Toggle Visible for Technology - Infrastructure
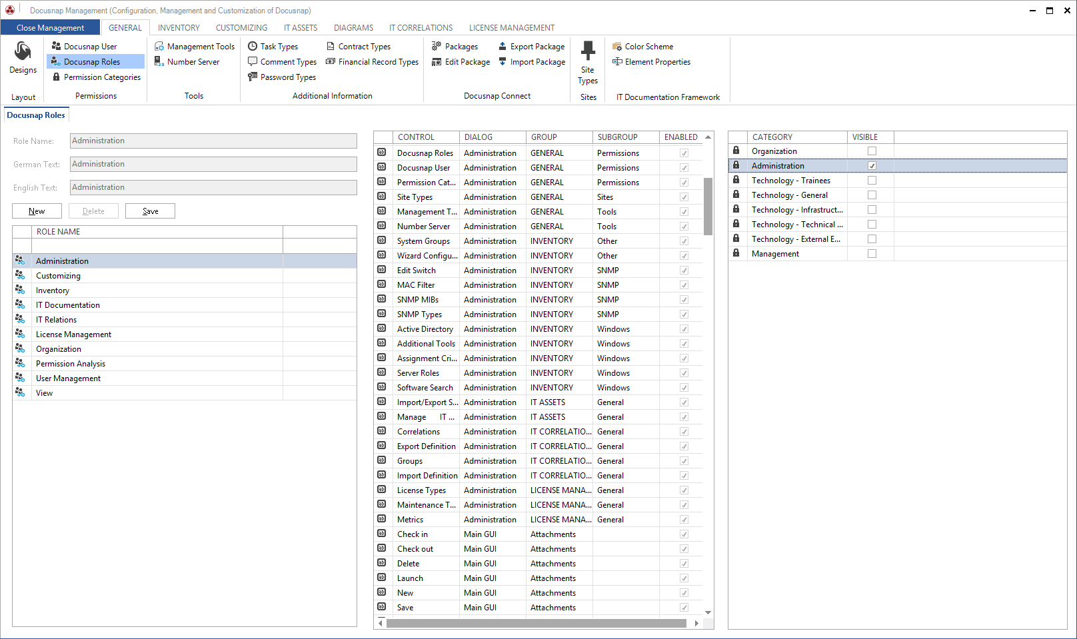 (872, 209)
